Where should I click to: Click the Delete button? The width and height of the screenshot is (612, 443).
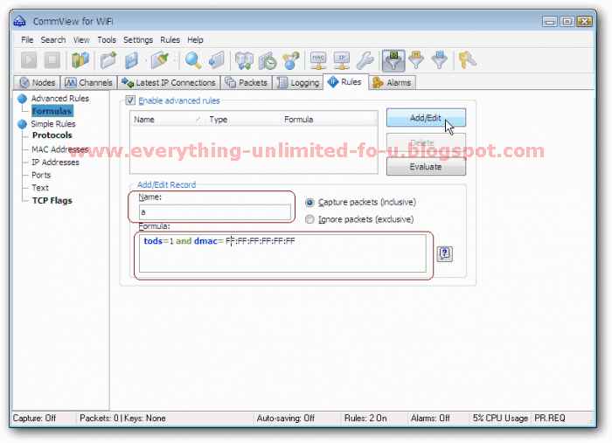point(426,142)
